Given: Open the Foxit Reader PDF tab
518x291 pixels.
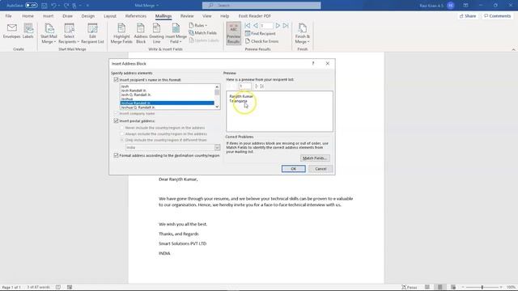Looking at the screenshot, I should pyautogui.click(x=255, y=16).
